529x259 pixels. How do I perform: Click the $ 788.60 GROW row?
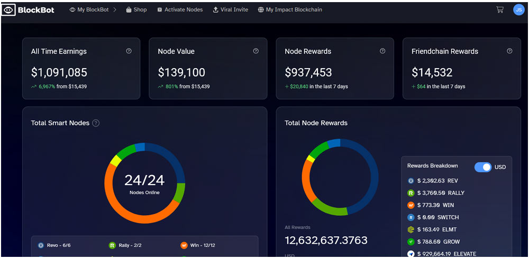pos(434,242)
